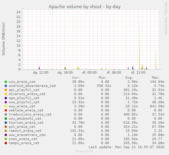The image size is (169, 155).
Task: Click the Avg: column header
Action: click(129, 78)
